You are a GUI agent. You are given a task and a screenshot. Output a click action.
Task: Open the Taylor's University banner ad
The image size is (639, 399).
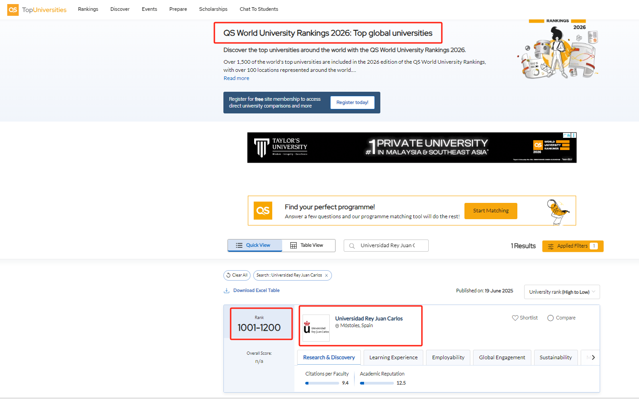[x=412, y=148]
